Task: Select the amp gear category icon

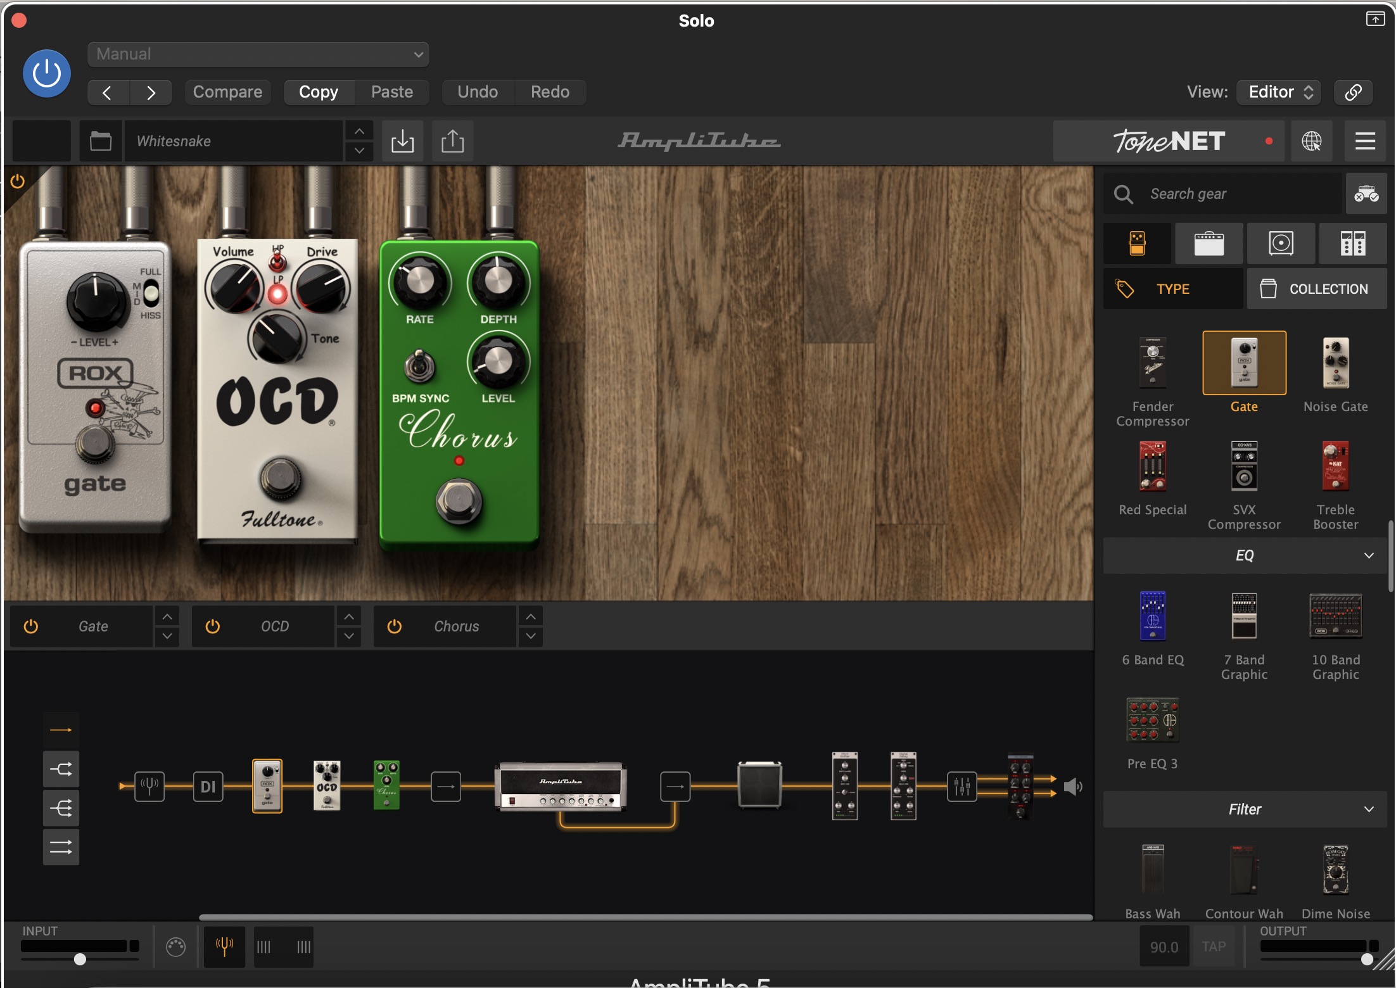Action: pyautogui.click(x=1209, y=243)
